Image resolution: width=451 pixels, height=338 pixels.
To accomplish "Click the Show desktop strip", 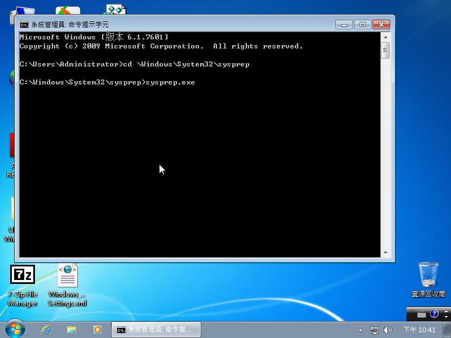I will coord(446,330).
